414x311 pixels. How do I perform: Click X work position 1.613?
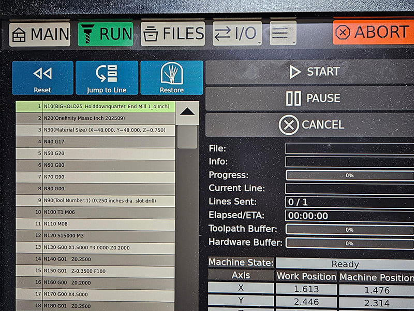pos(306,289)
